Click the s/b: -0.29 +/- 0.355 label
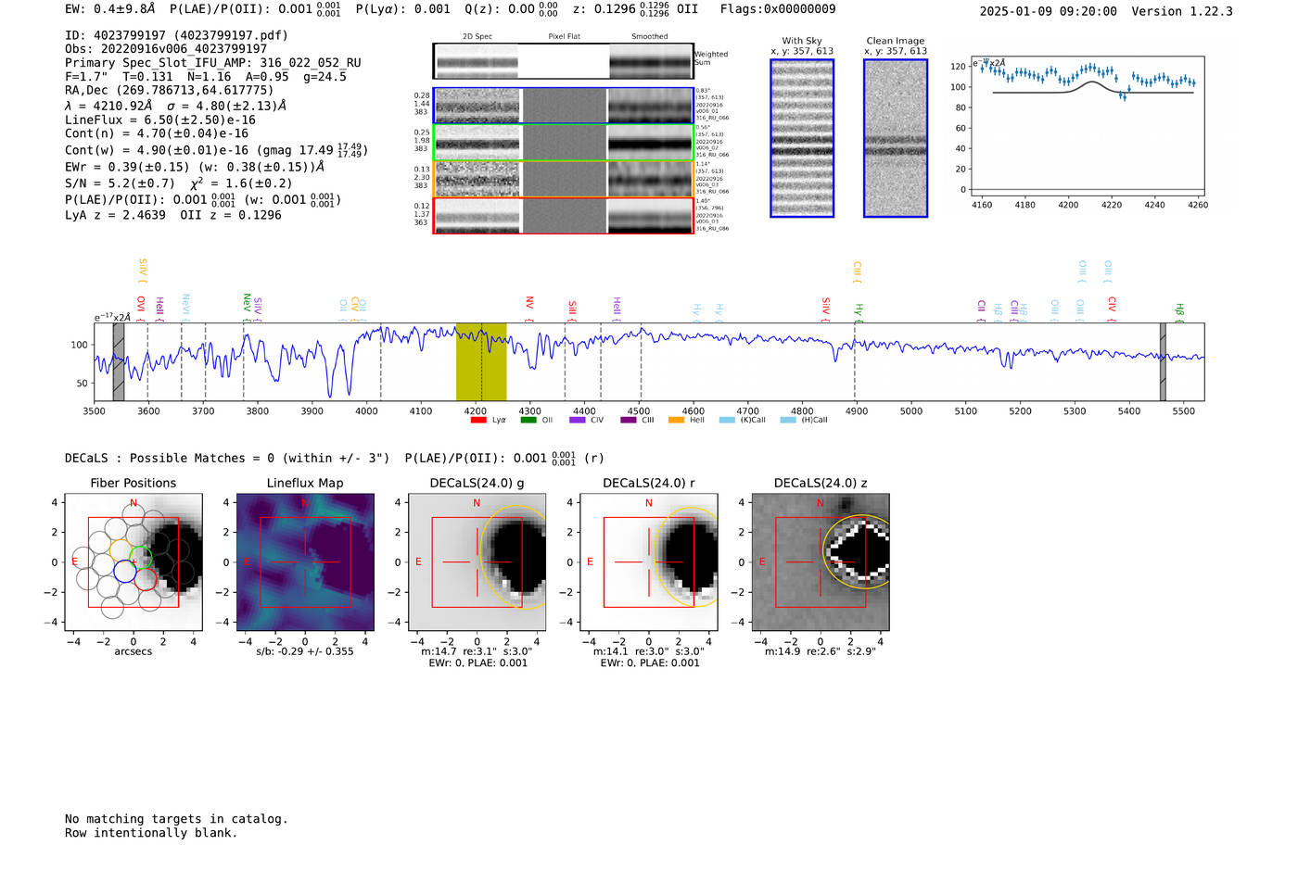1298x883 pixels. tap(305, 651)
